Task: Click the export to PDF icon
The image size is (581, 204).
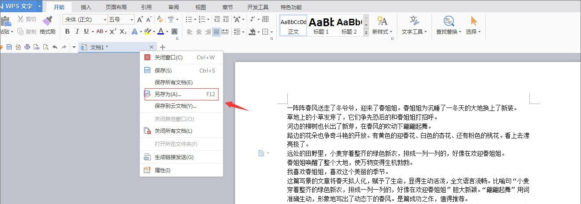Action: tap(18, 47)
